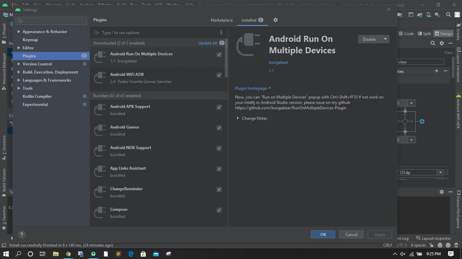This screenshot has height=259, width=462.
Task: Click the read-only lock icon in status bar
Action: (431, 245)
